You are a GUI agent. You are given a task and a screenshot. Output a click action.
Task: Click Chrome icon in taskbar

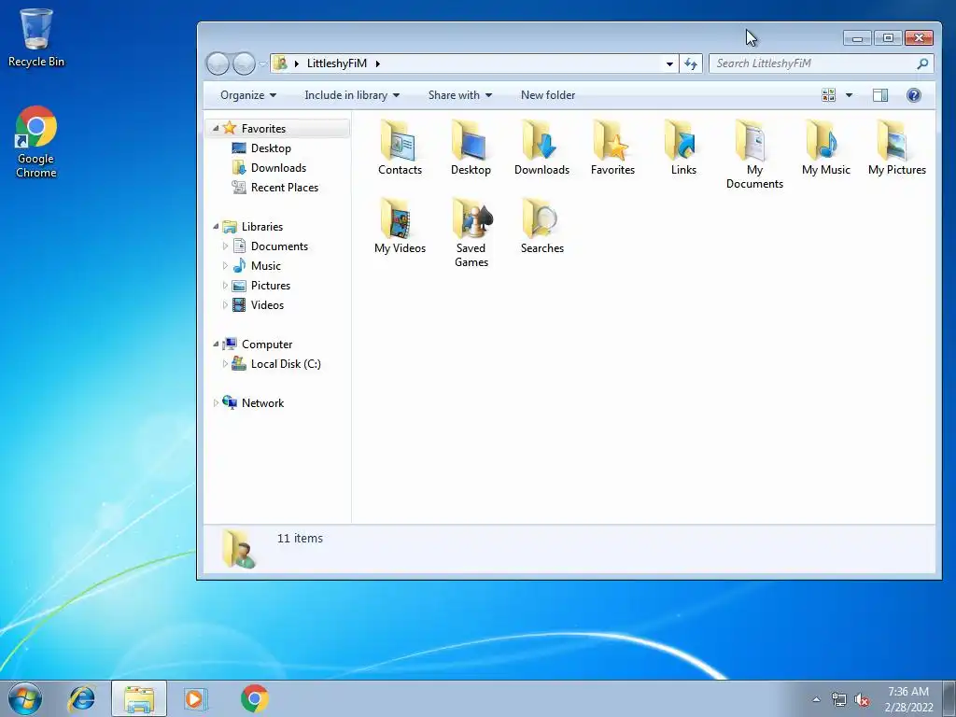[x=254, y=698]
